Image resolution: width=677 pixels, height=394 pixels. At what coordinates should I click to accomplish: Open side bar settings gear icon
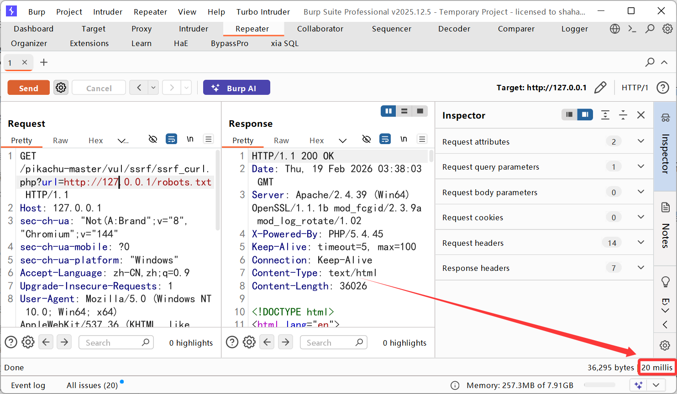point(666,346)
